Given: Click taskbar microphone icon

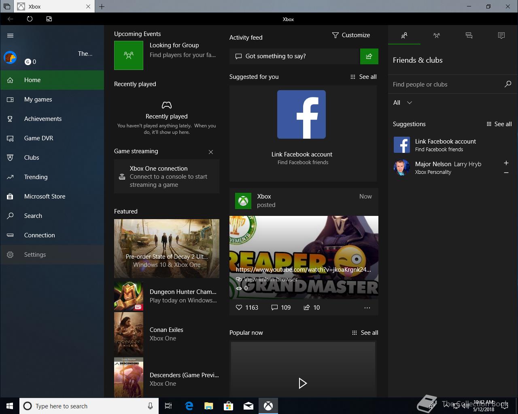Looking at the screenshot, I should [150, 406].
